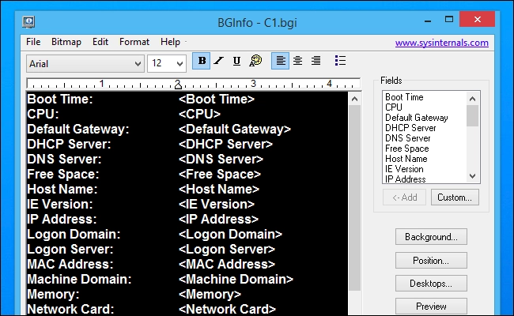Click the Custom... button
The width and height of the screenshot is (514, 316).
coord(455,197)
